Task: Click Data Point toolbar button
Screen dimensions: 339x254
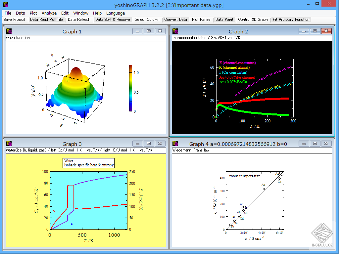Action: (224, 20)
